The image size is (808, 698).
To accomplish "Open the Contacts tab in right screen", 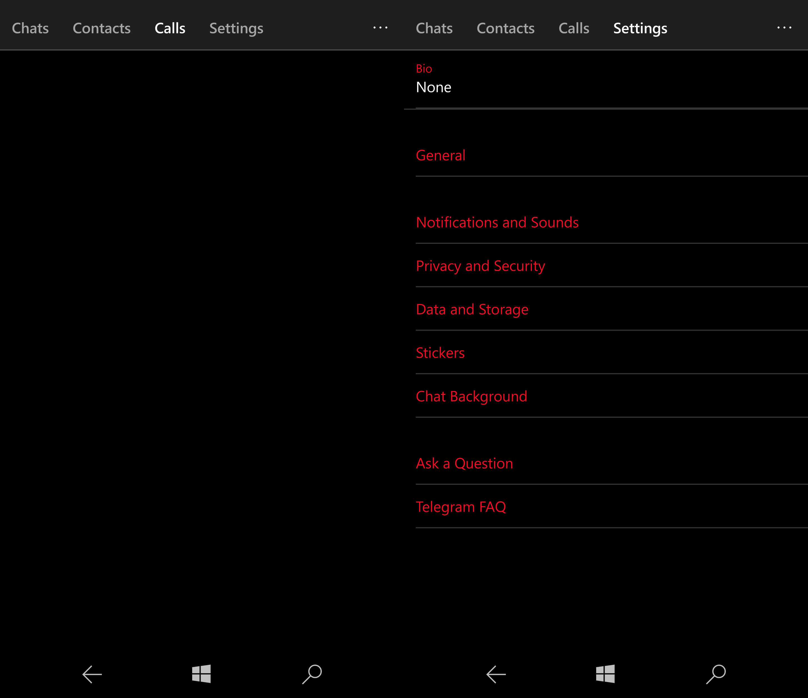I will point(506,28).
